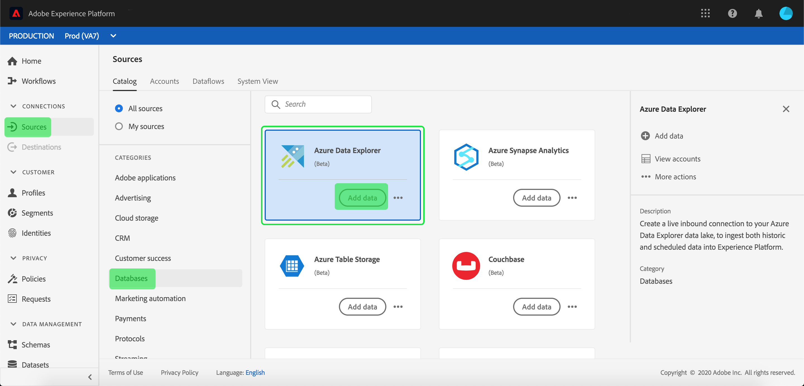
Task: Switch to the Dataflows tab
Action: pyautogui.click(x=208, y=81)
